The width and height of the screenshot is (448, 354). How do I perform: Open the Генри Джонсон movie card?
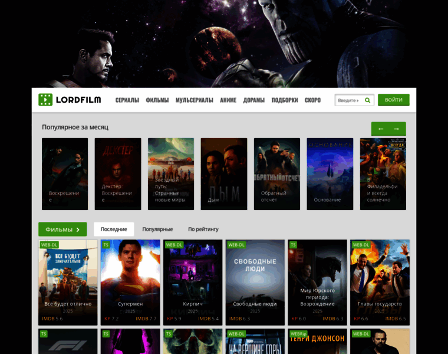click(317, 342)
